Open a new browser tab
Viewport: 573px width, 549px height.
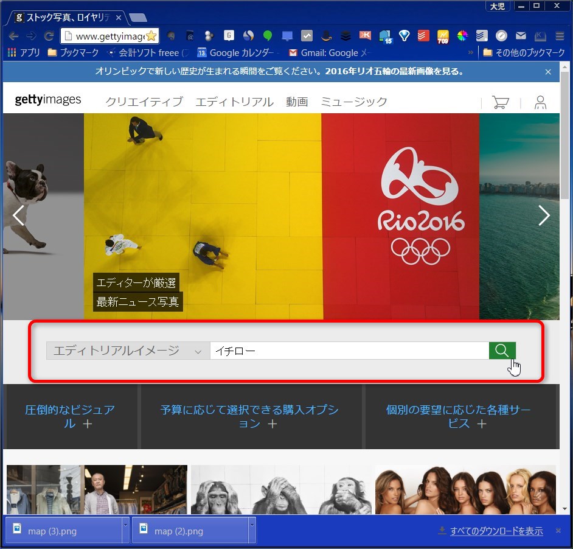[x=138, y=18]
